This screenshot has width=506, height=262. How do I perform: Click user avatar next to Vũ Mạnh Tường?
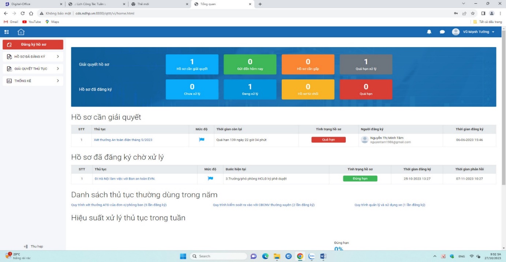[x=456, y=32]
